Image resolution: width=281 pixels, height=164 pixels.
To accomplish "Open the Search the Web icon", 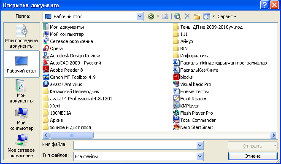I will coord(177,16).
